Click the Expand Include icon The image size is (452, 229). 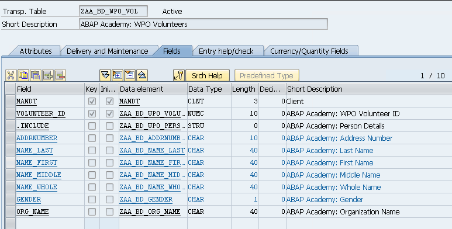118,75
